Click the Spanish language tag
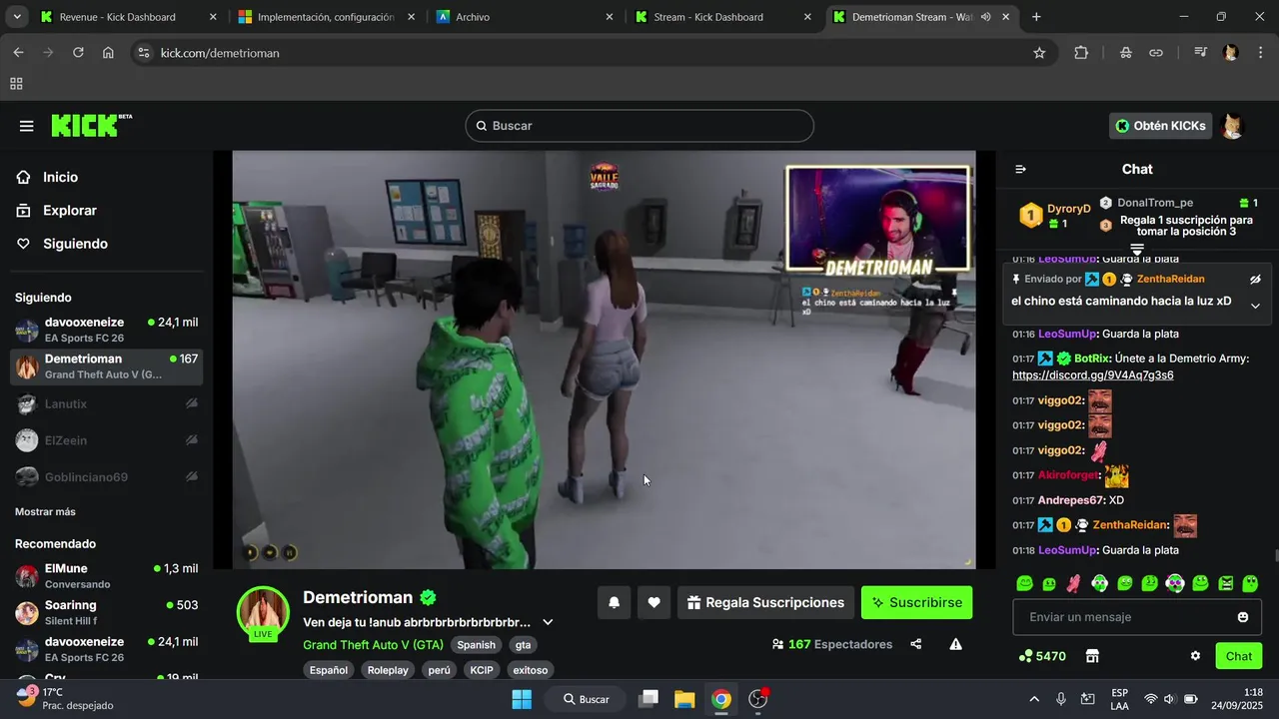1279x719 pixels. coord(477,645)
